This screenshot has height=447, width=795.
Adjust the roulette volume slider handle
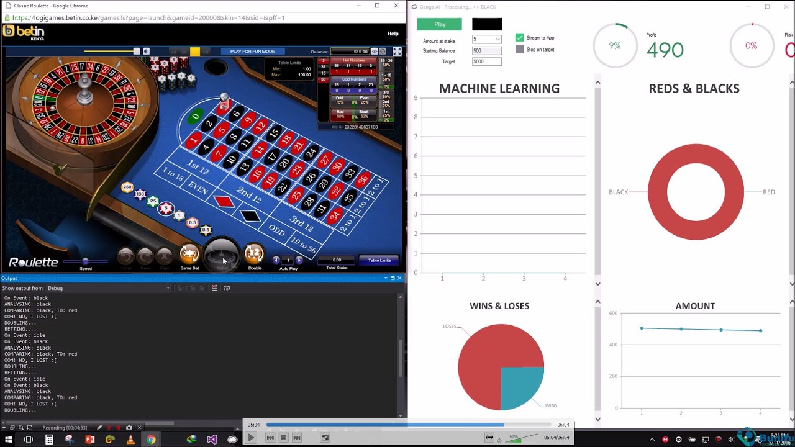[137, 52]
